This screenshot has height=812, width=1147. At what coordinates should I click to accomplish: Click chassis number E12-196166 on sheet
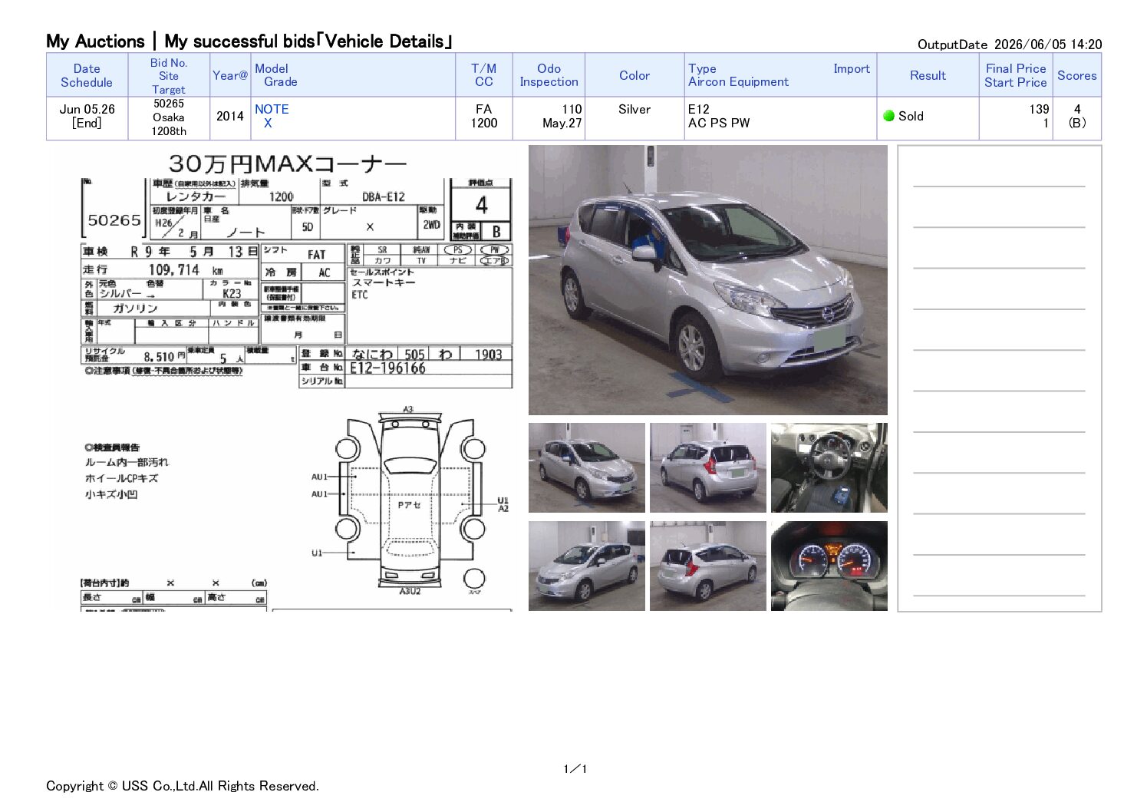[387, 368]
